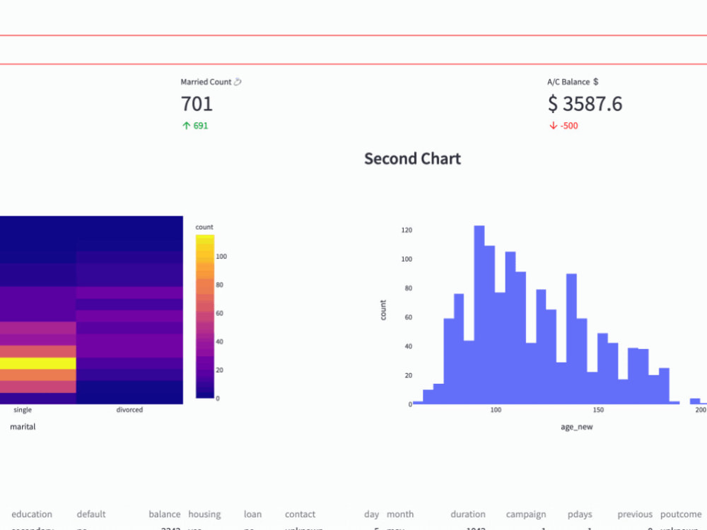707x530 pixels.
Task: Sort by the default column header
Action: tap(91, 514)
